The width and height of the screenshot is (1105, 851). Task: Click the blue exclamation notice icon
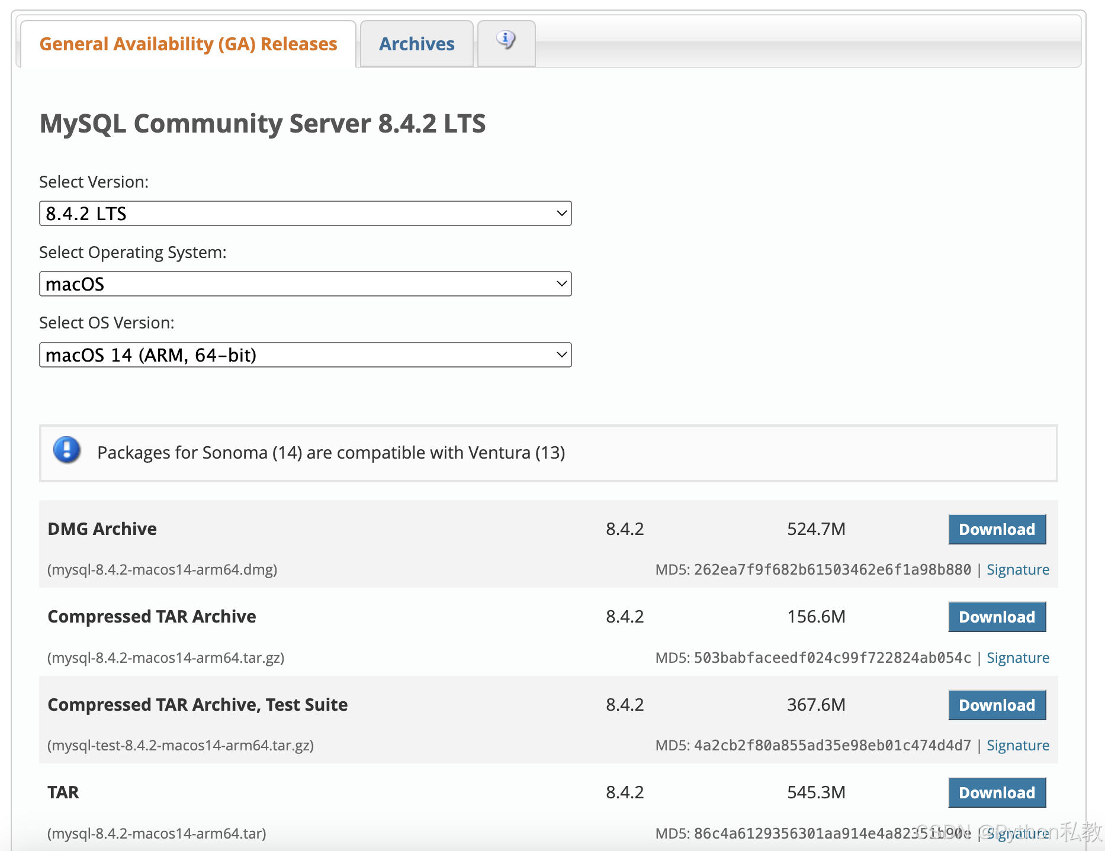(x=67, y=450)
